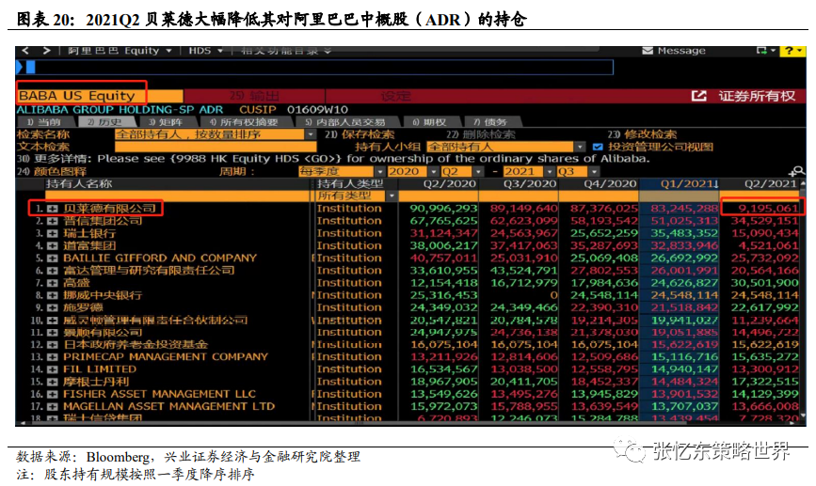Click the people search icon above Q2/2021
Image resolution: width=816 pixels, height=486 pixels.
(x=797, y=171)
